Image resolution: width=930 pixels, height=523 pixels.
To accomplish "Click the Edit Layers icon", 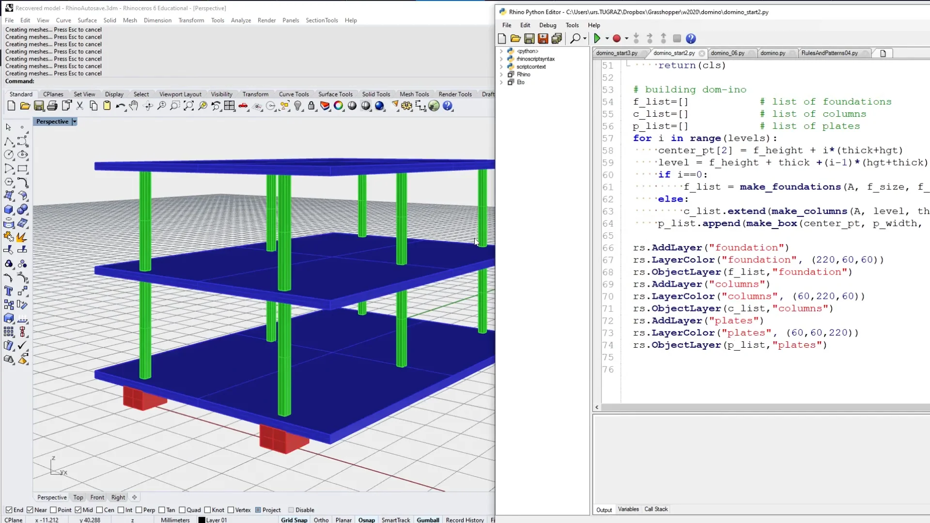I will coord(325,106).
